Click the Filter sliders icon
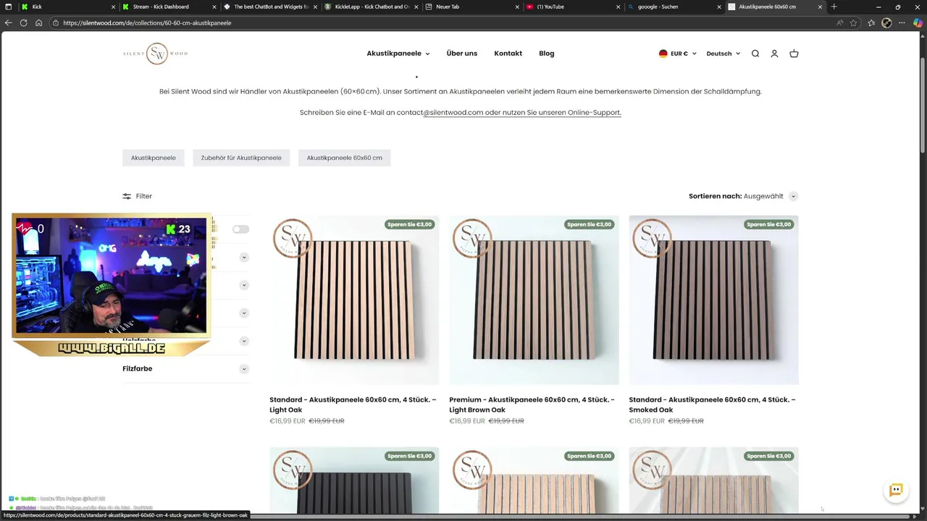The image size is (927, 521). click(127, 196)
